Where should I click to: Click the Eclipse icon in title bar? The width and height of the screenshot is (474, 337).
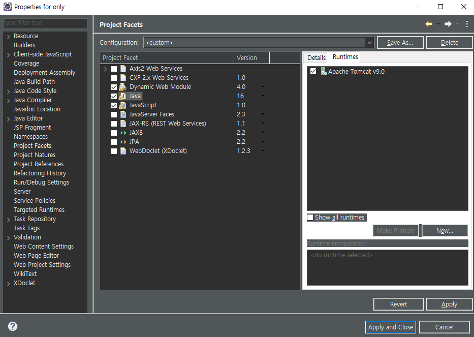tap(7, 7)
